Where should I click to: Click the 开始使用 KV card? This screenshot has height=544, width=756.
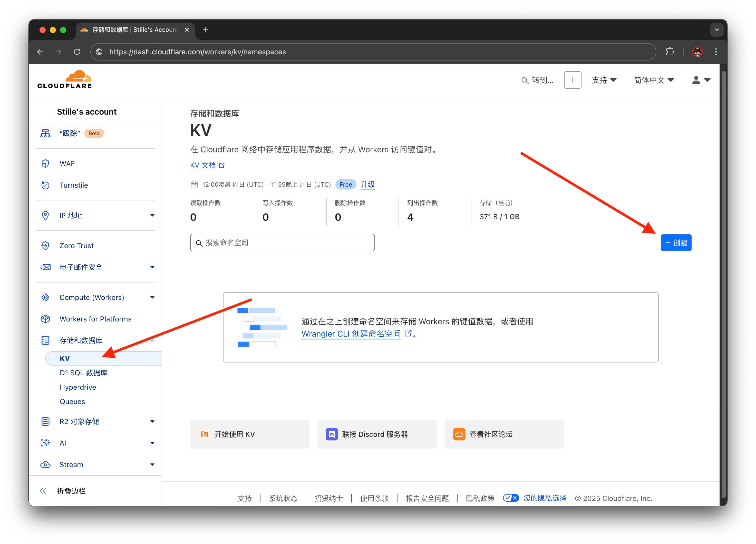pyautogui.click(x=250, y=434)
